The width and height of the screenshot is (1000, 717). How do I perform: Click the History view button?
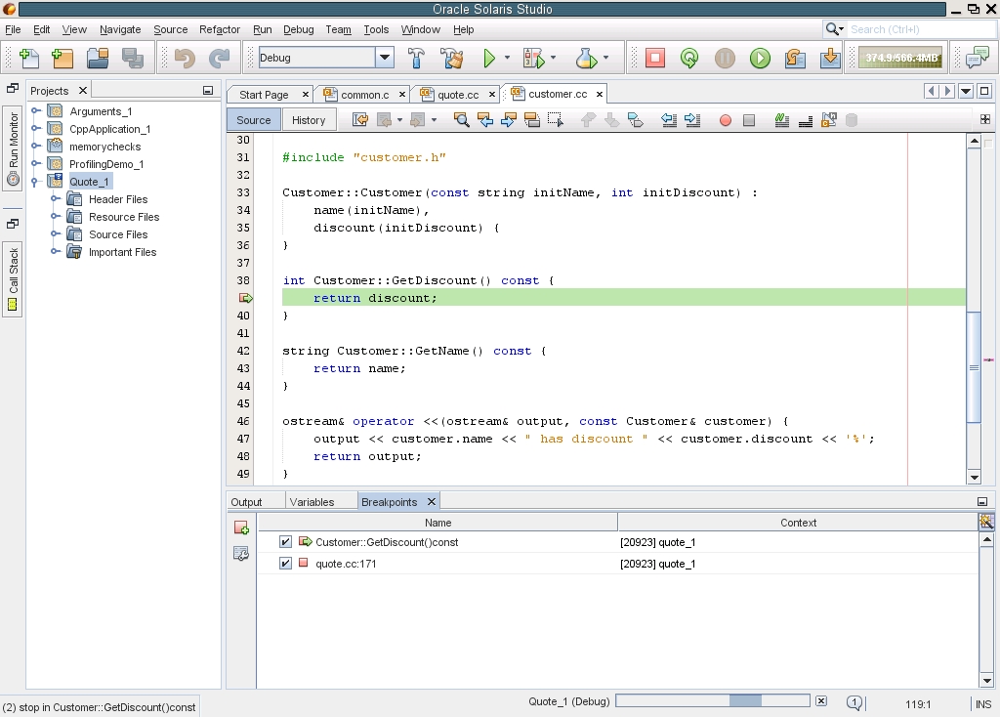click(309, 120)
